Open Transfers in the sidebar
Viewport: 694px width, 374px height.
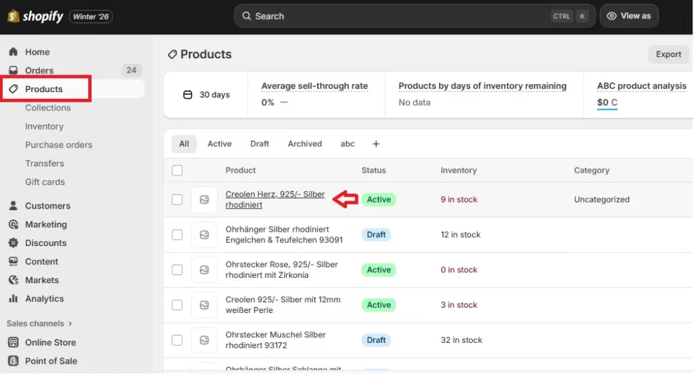point(45,164)
